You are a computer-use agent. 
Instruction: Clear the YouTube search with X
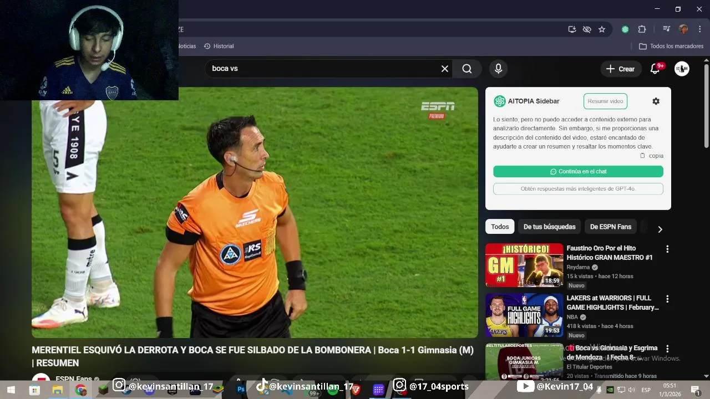tap(445, 69)
